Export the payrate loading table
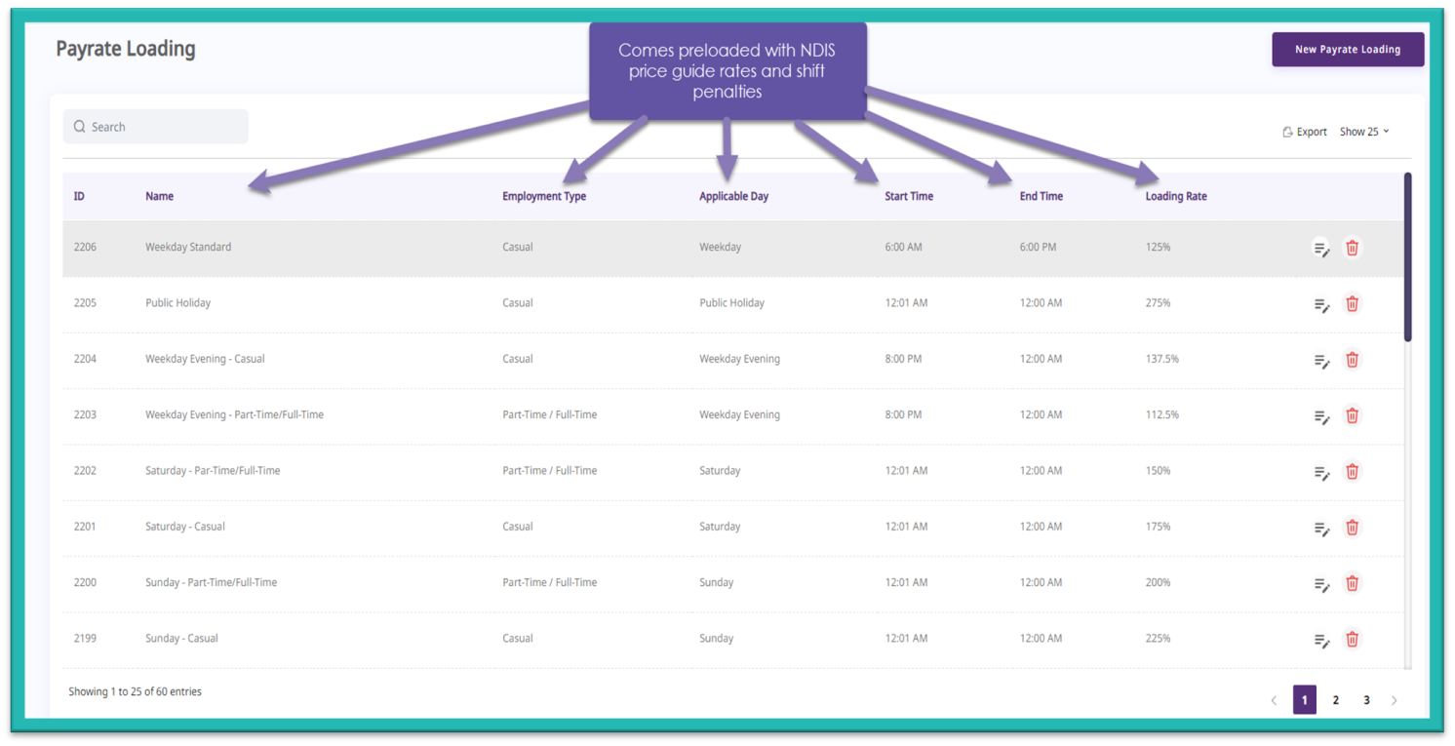1455x746 pixels. (1304, 132)
